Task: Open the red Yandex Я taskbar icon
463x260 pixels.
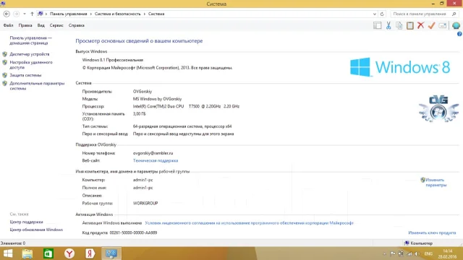Action: (x=90, y=253)
